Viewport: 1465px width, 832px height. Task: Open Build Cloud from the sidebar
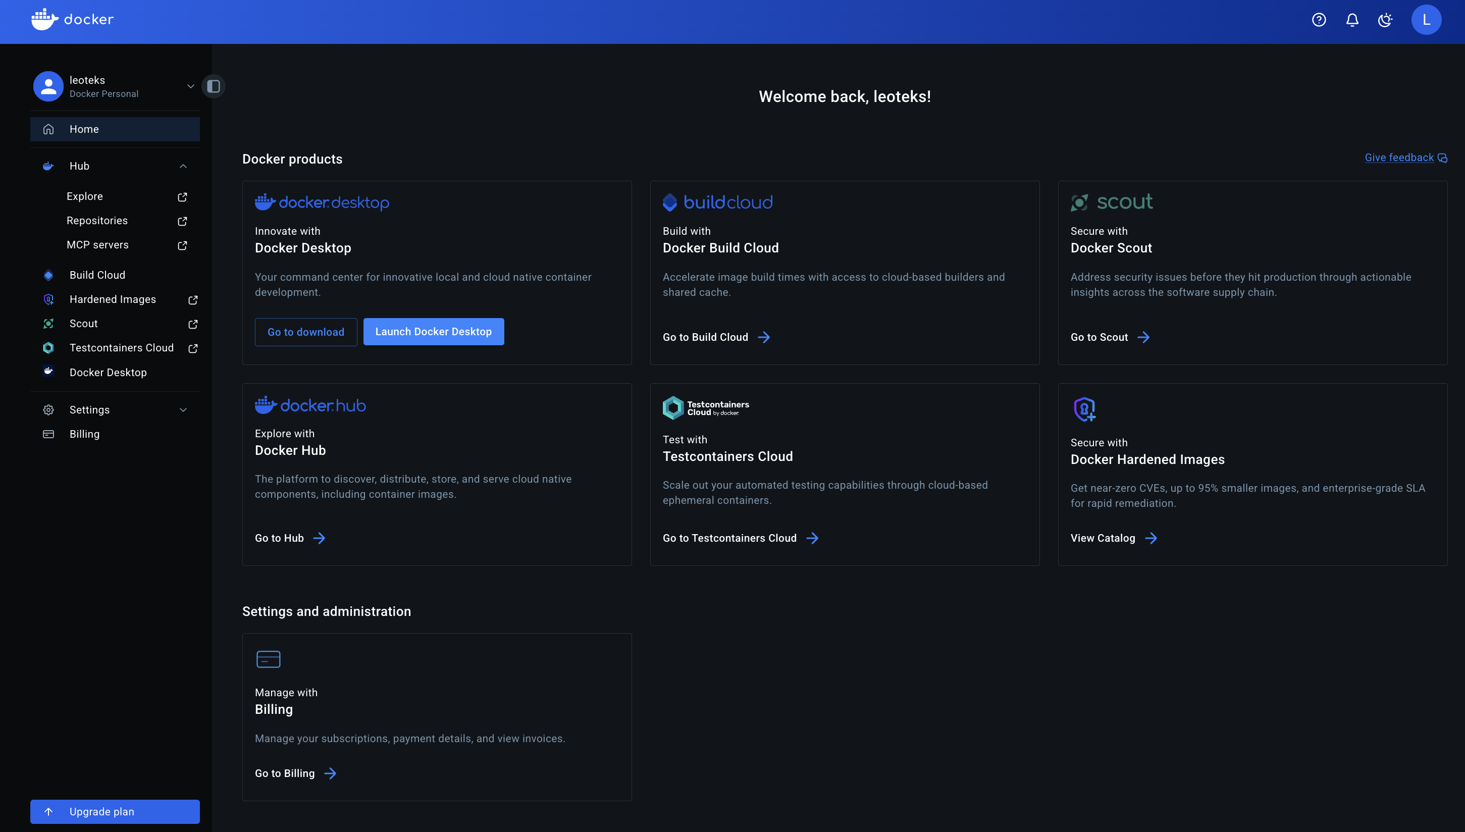tap(97, 276)
